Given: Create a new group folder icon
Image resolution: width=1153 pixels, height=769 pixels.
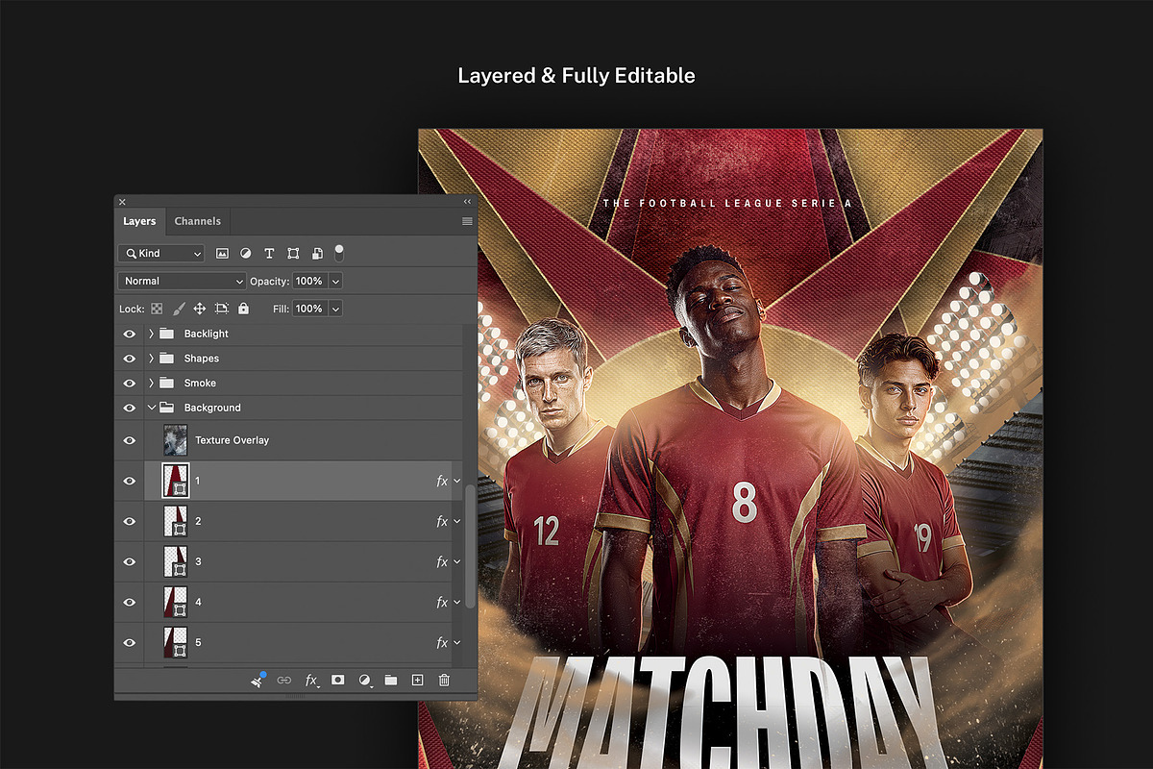Looking at the screenshot, I should [391, 680].
